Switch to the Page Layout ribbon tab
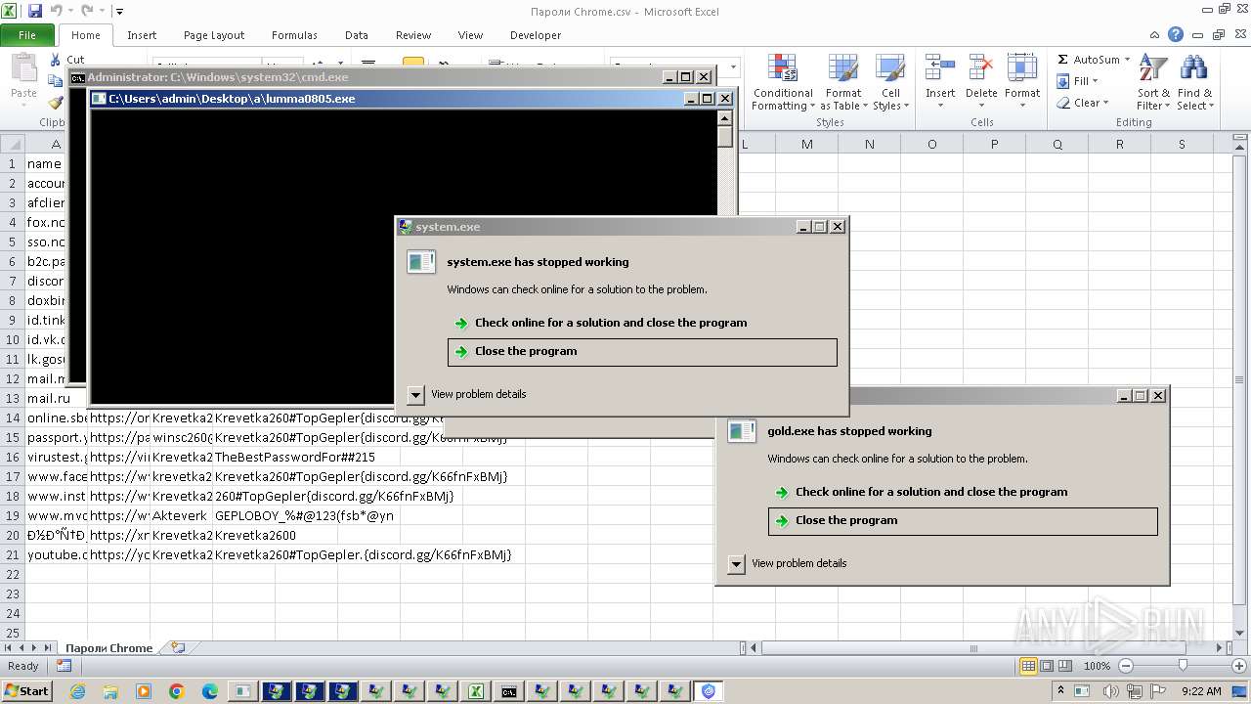 [214, 35]
